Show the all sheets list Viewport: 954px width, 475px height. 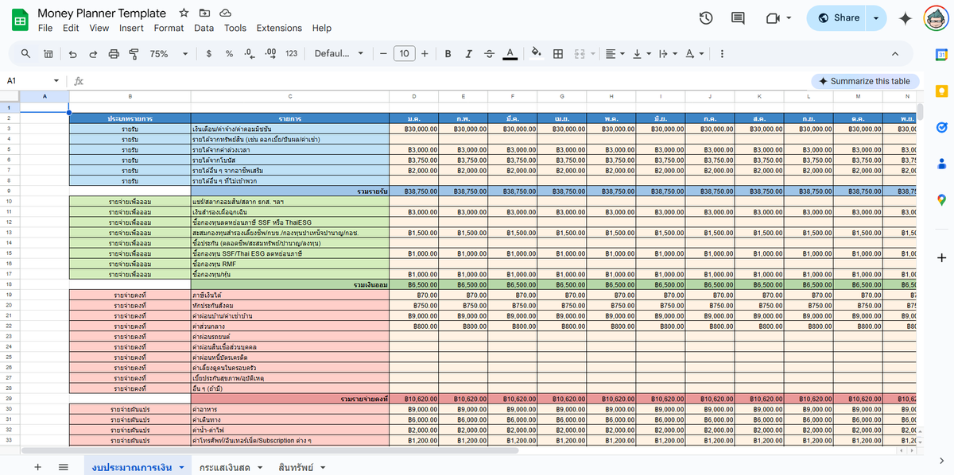point(64,467)
